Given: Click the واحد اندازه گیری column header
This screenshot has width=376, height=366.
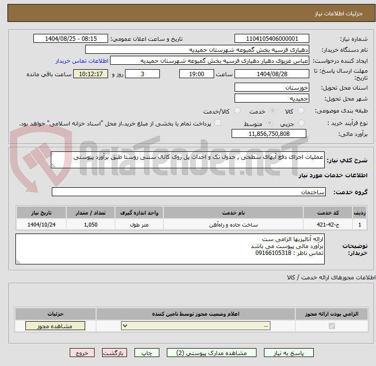Looking at the screenshot, I should point(139,213).
